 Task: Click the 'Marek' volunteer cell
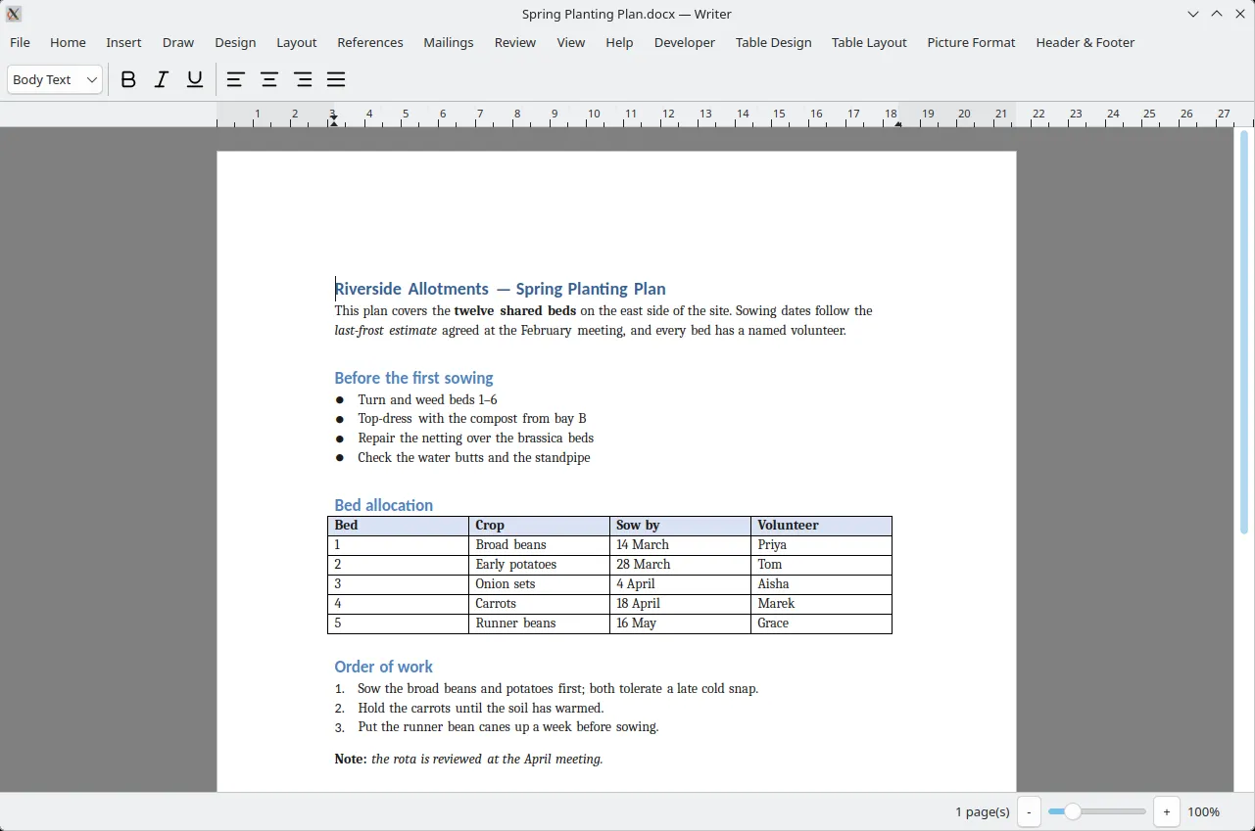[x=821, y=604]
